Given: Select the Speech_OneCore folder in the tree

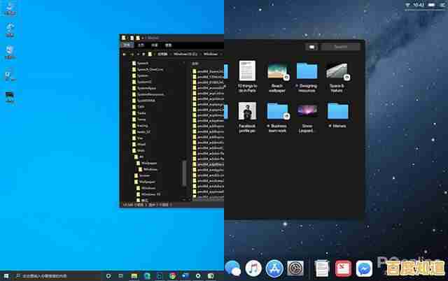Looking at the screenshot, I should tap(148, 69).
